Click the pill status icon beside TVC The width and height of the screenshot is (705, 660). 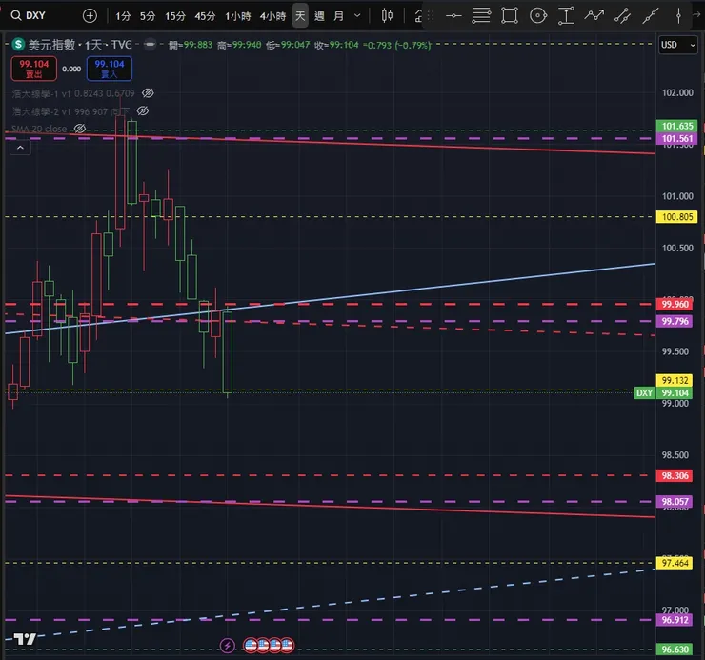[x=151, y=44]
